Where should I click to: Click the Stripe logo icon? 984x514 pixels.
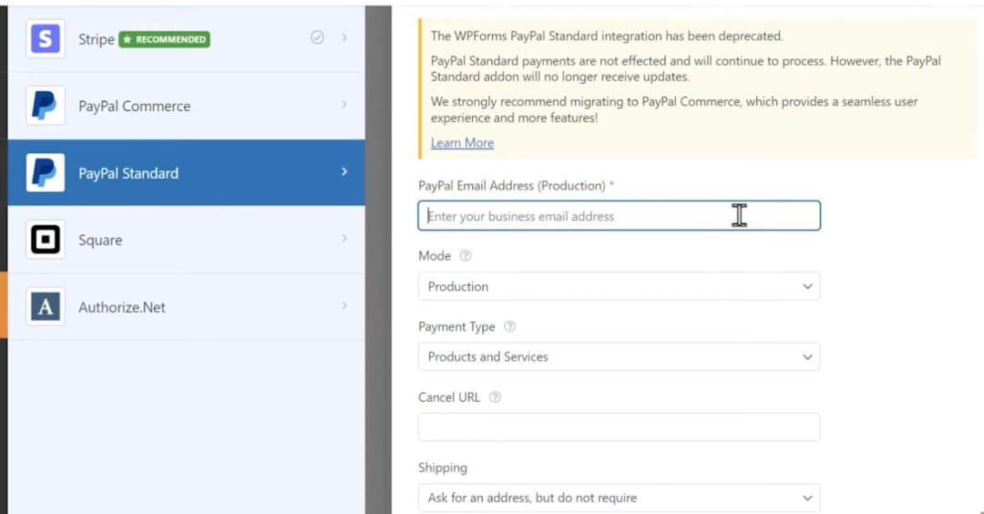click(x=46, y=38)
